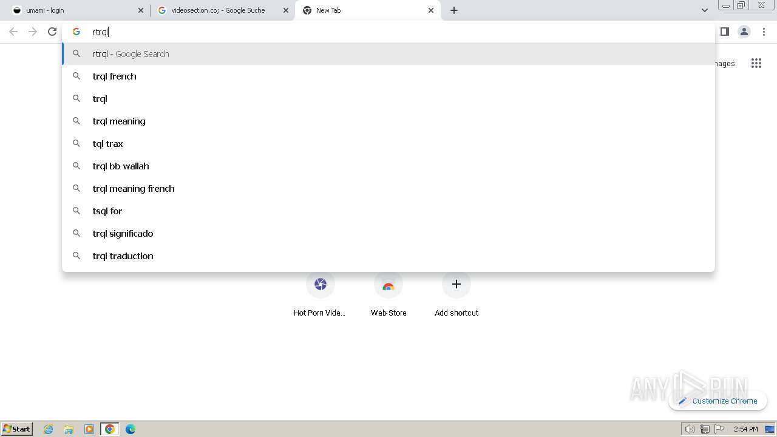Open the first shortcut tile
Image resolution: width=777 pixels, height=437 pixels.
(320, 294)
